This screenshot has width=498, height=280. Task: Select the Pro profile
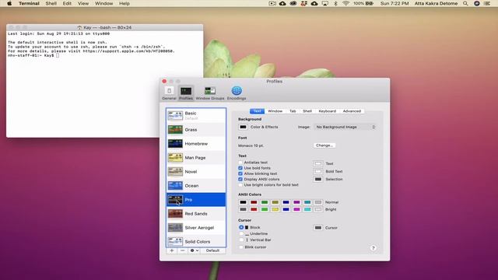coord(196,200)
